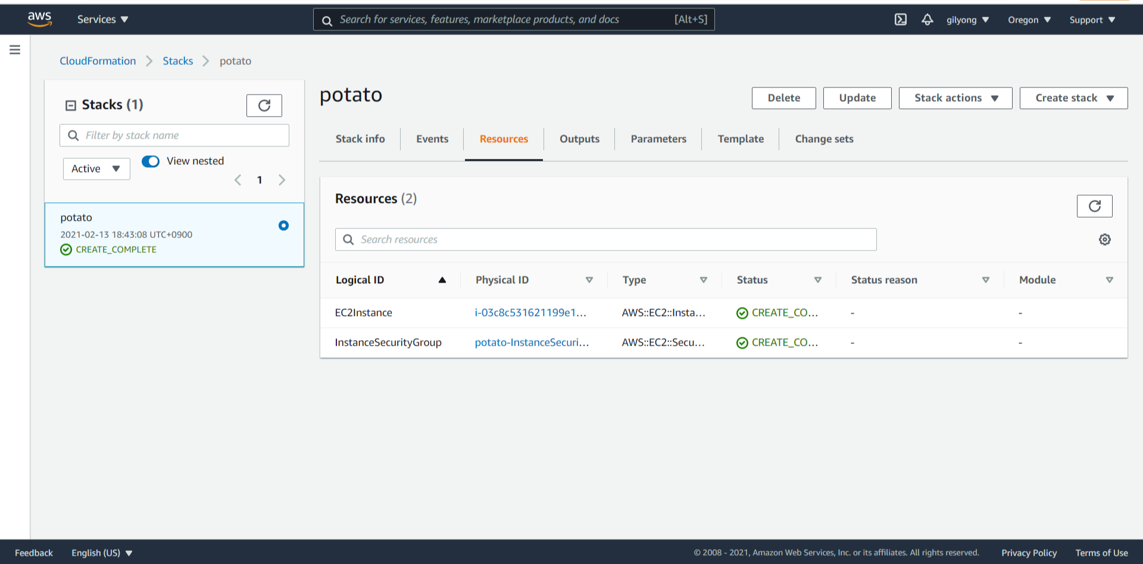
Task: Switch to the Change sets tab
Action: click(x=824, y=139)
